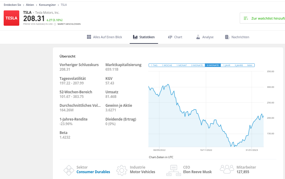Image resolution: width=285 pixels, height=179 pixels.
Task: Set chart range to 1 WOCHE
Action: pos(167,65)
